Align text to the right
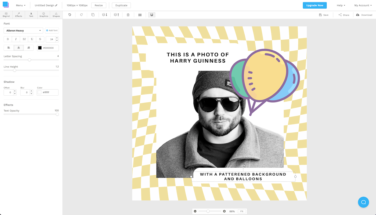 click(x=28, y=48)
